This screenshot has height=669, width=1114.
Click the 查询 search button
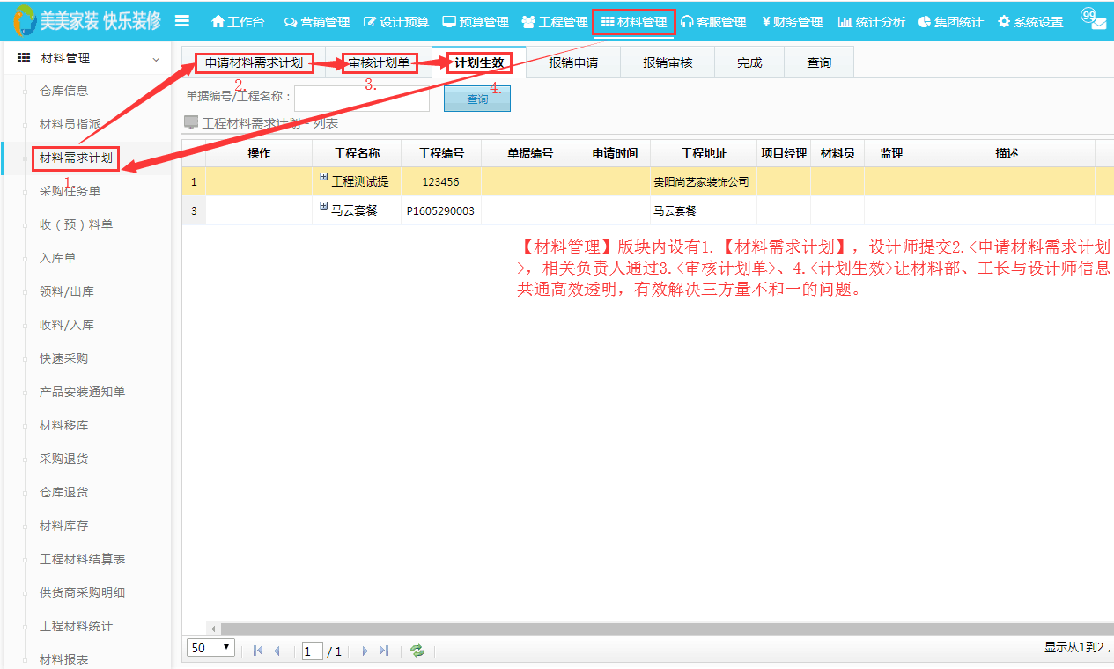[477, 99]
